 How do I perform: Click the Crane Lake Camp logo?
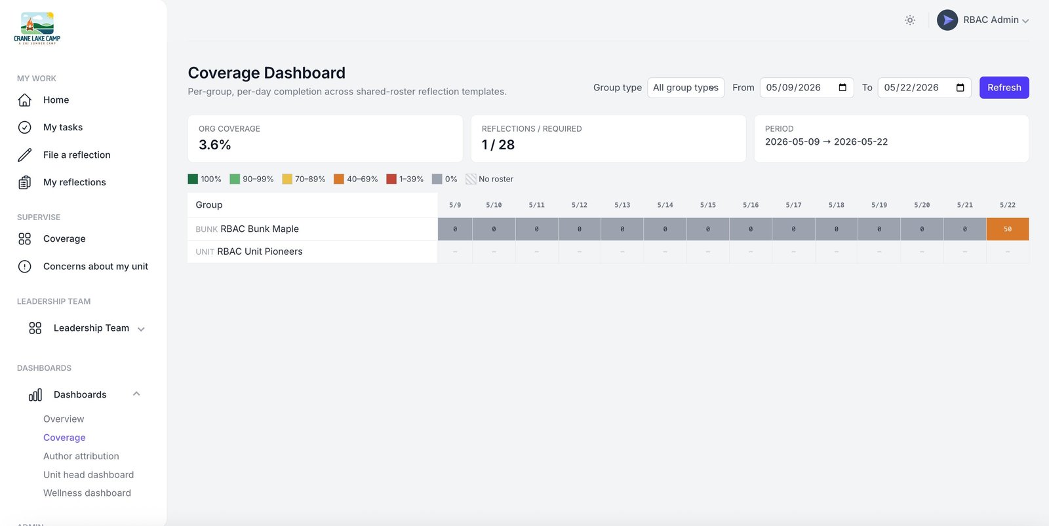point(37,28)
